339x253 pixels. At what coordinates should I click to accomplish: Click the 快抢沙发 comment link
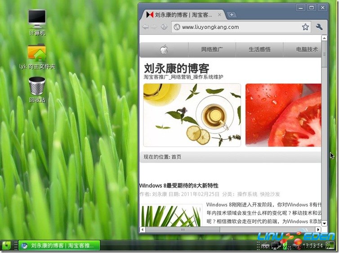click(270, 194)
